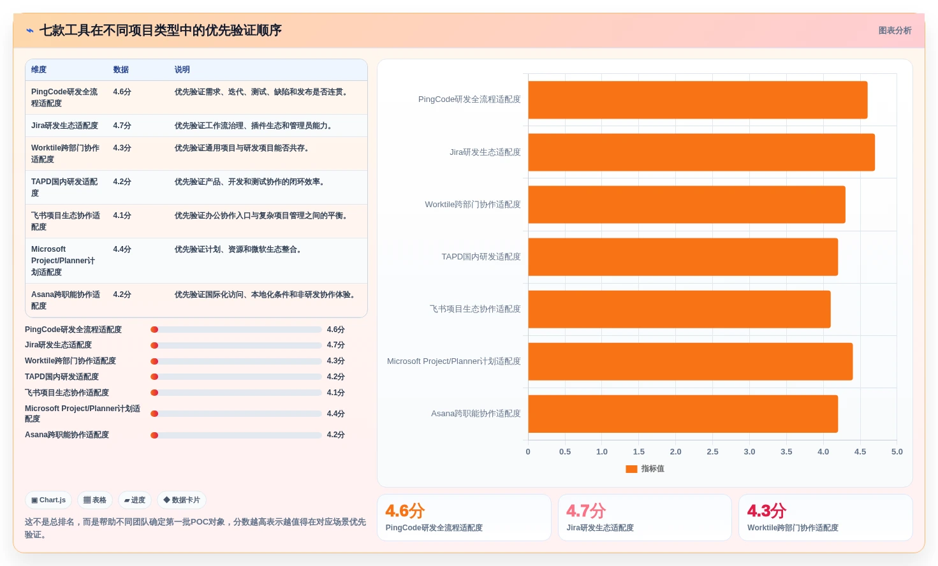Click the 维度 column header
The image size is (938, 566).
pos(39,70)
